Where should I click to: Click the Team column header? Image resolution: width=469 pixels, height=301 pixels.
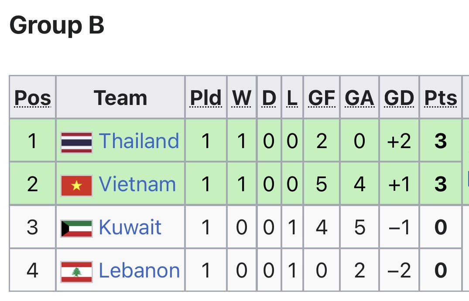(120, 98)
